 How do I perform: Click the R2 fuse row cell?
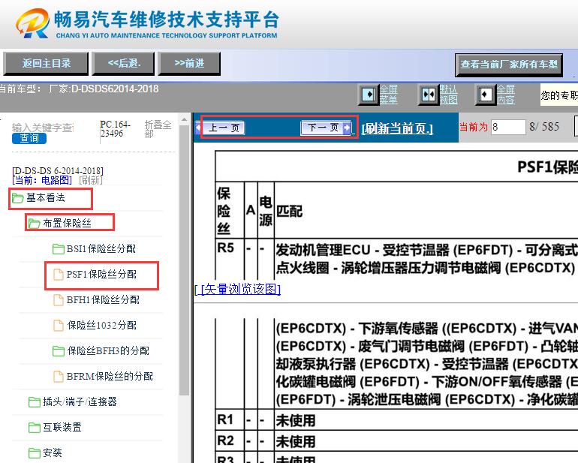[x=225, y=440]
